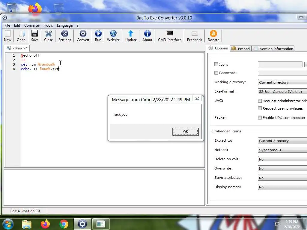
Task: Switch to the Embed tab
Action: 241,49
